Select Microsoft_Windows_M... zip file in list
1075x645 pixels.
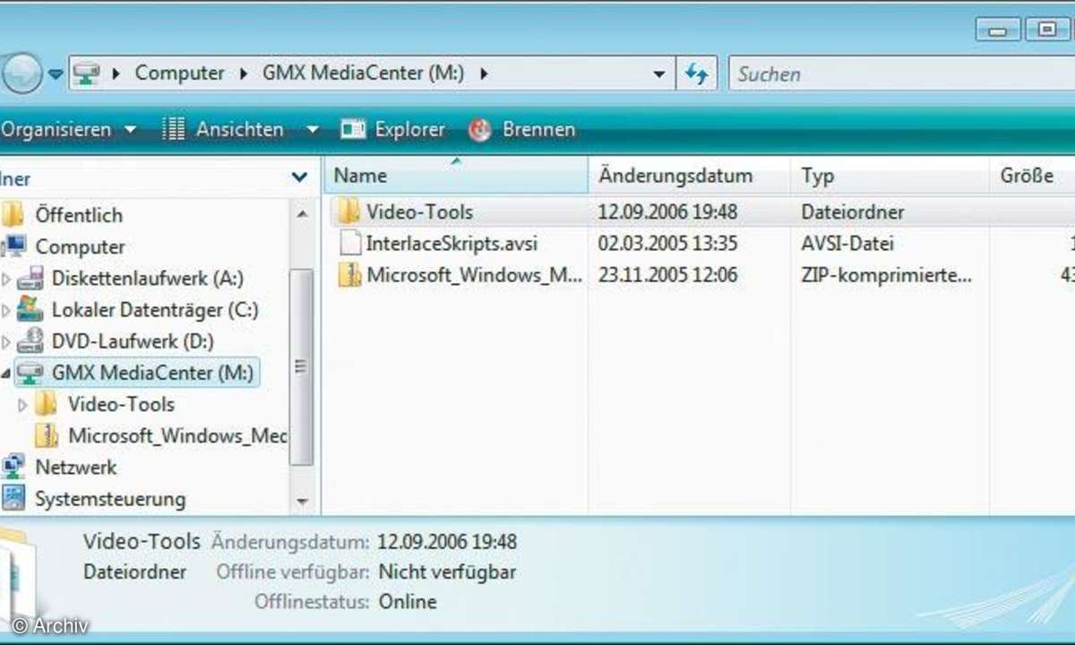point(475,275)
